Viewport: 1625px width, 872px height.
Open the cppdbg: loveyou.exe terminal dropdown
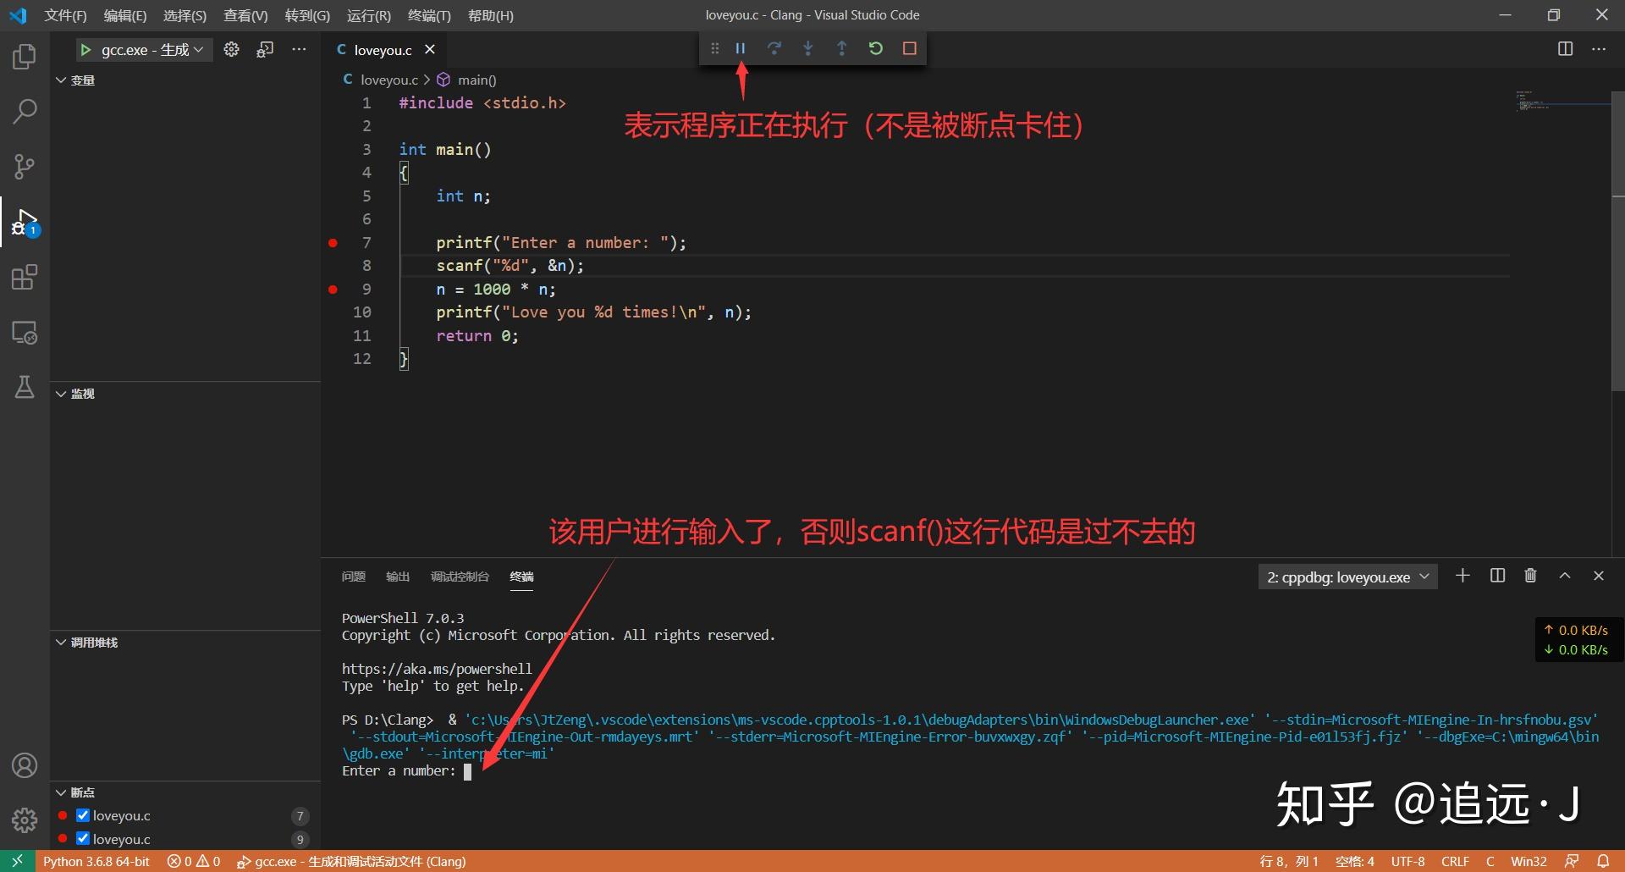pos(1425,577)
